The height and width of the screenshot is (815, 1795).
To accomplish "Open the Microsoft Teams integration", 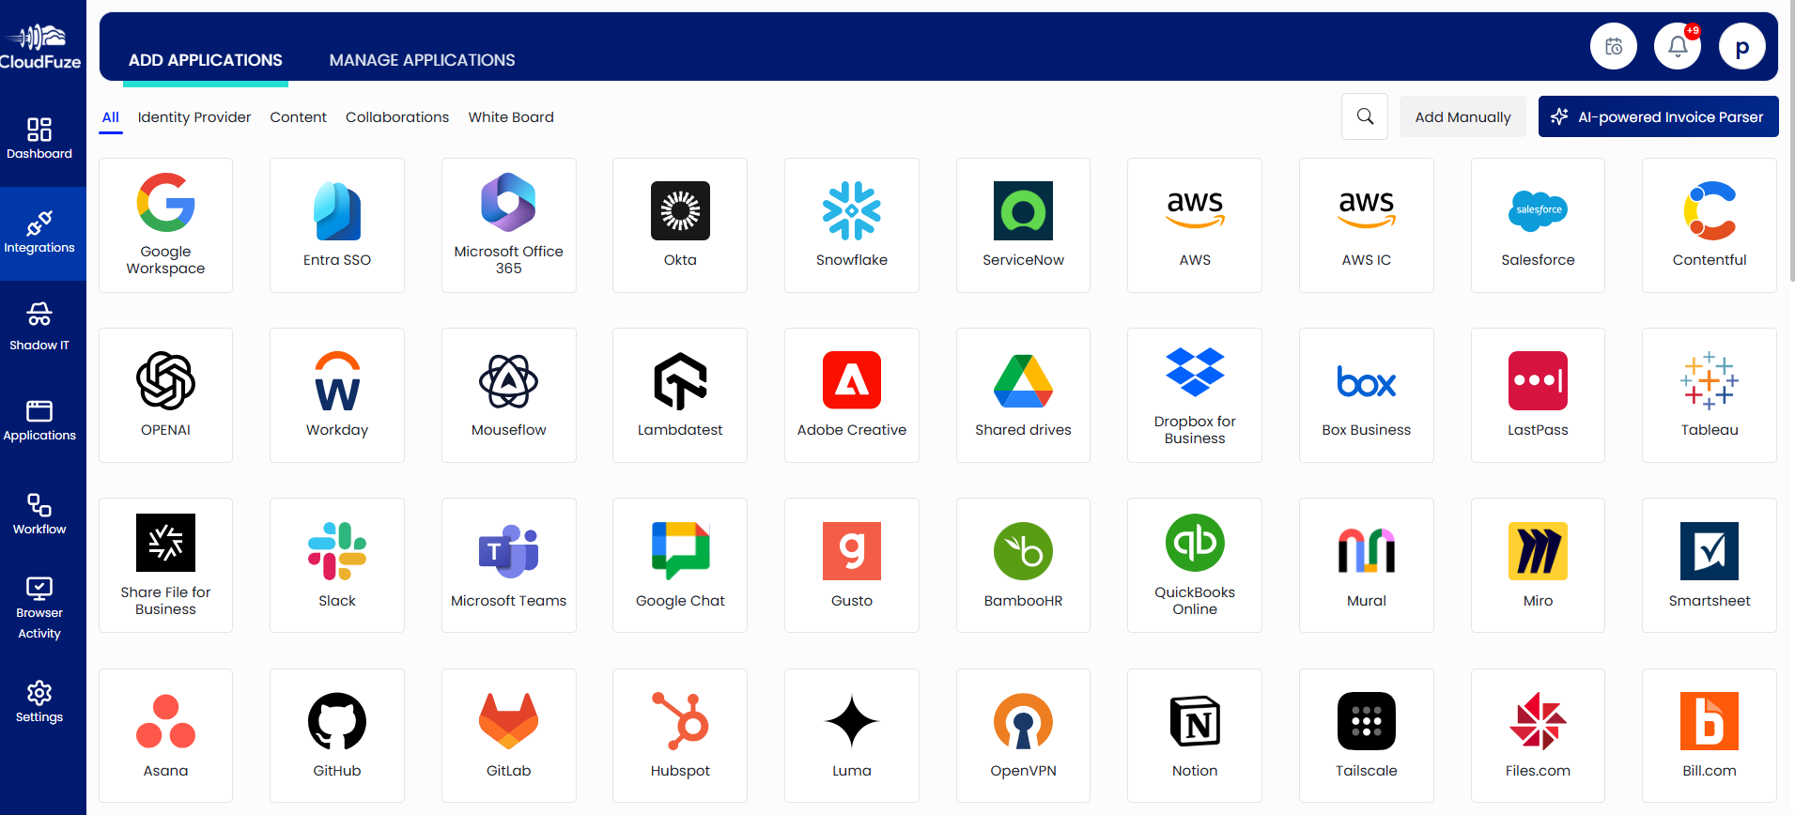I will 508,565.
